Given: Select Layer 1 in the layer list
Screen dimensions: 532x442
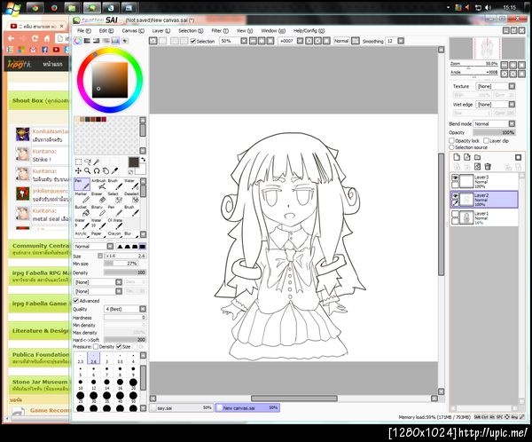Looking at the screenshot, I should (x=484, y=217).
